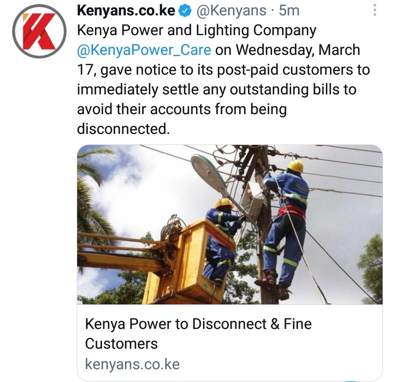Open the @KenyaPower_Care mention
395x382 pixels.
144,50
